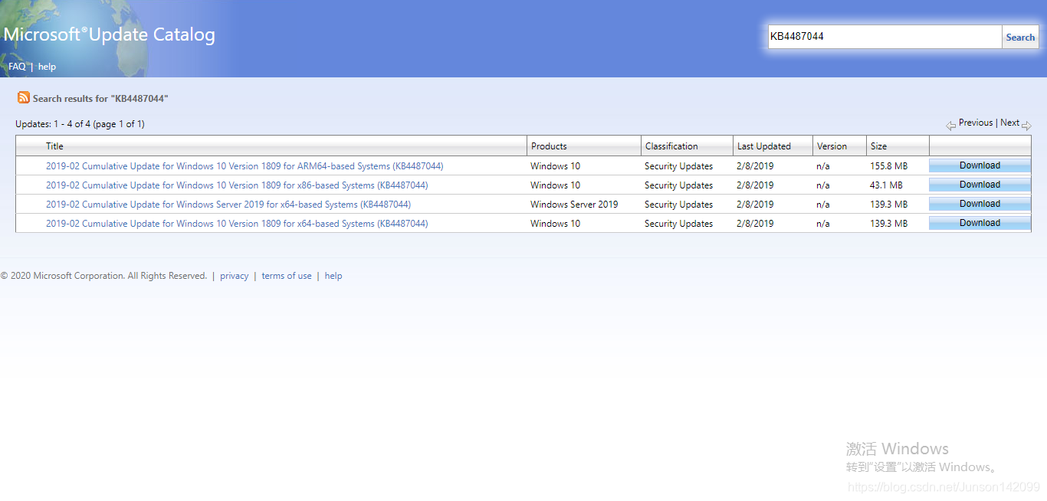Sort results by Version column
This screenshot has height=501, width=1047.
tap(832, 146)
